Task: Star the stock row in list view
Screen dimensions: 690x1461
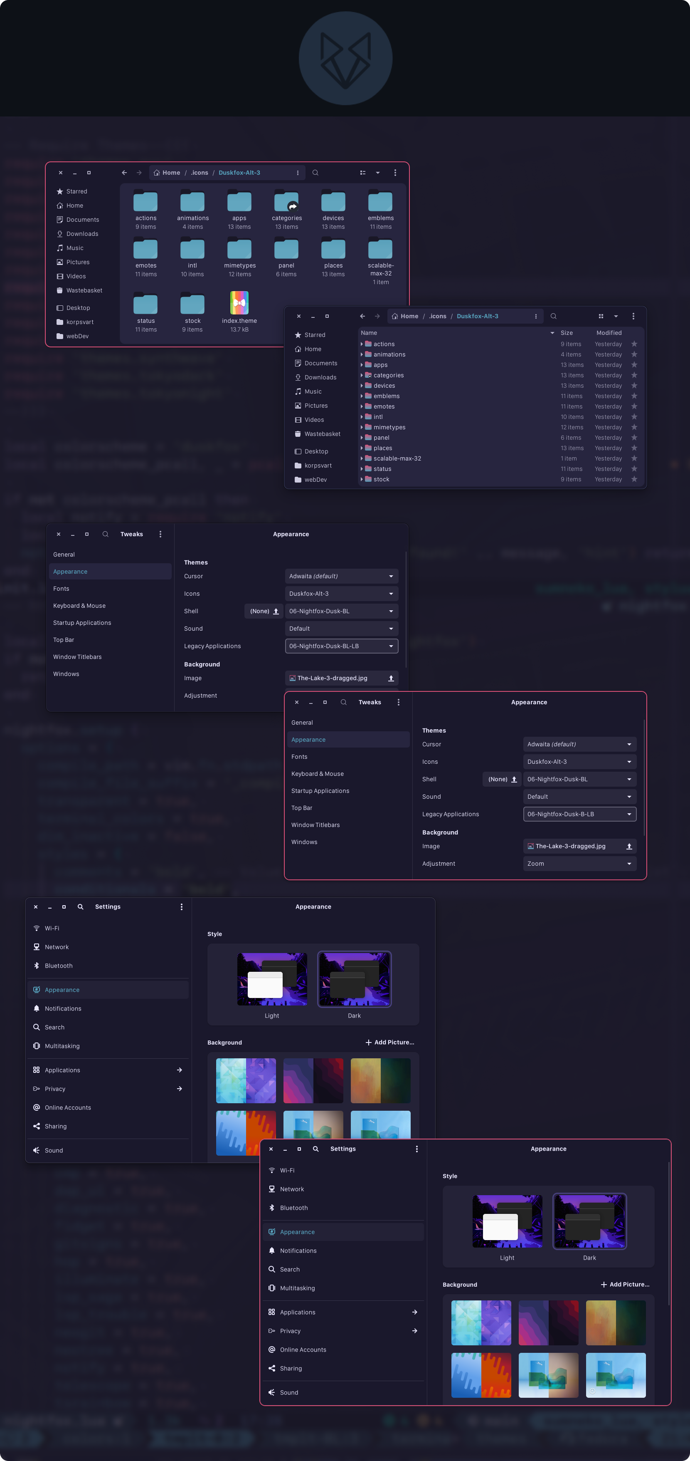Action: (x=634, y=479)
